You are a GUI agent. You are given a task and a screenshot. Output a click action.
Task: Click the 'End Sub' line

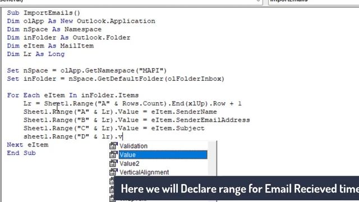click(x=21, y=153)
